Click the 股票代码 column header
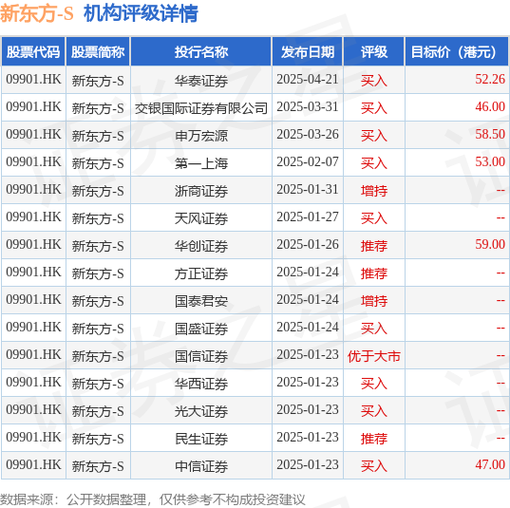The width and height of the screenshot is (510, 508). coord(33,51)
